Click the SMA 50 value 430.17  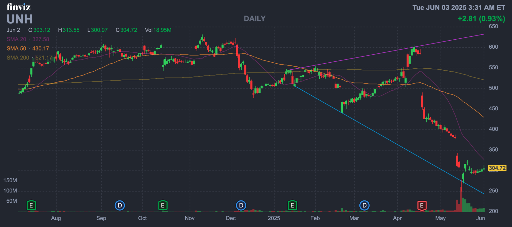tap(41, 48)
